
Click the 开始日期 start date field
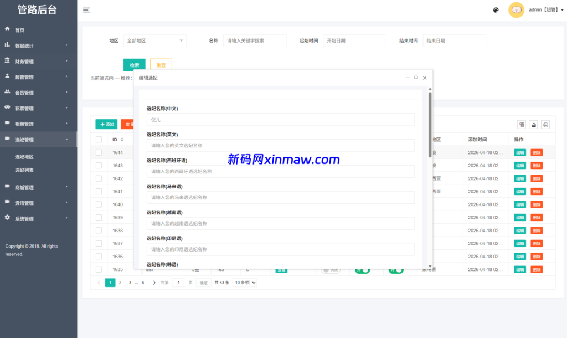pos(354,40)
